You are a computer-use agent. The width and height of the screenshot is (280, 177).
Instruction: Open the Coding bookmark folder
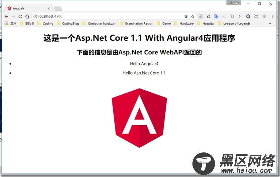tap(45, 23)
